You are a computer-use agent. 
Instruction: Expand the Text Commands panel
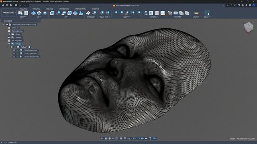[x=2, y=142]
